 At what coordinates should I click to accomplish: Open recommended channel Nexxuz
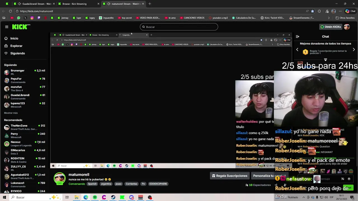[x=25, y=143]
